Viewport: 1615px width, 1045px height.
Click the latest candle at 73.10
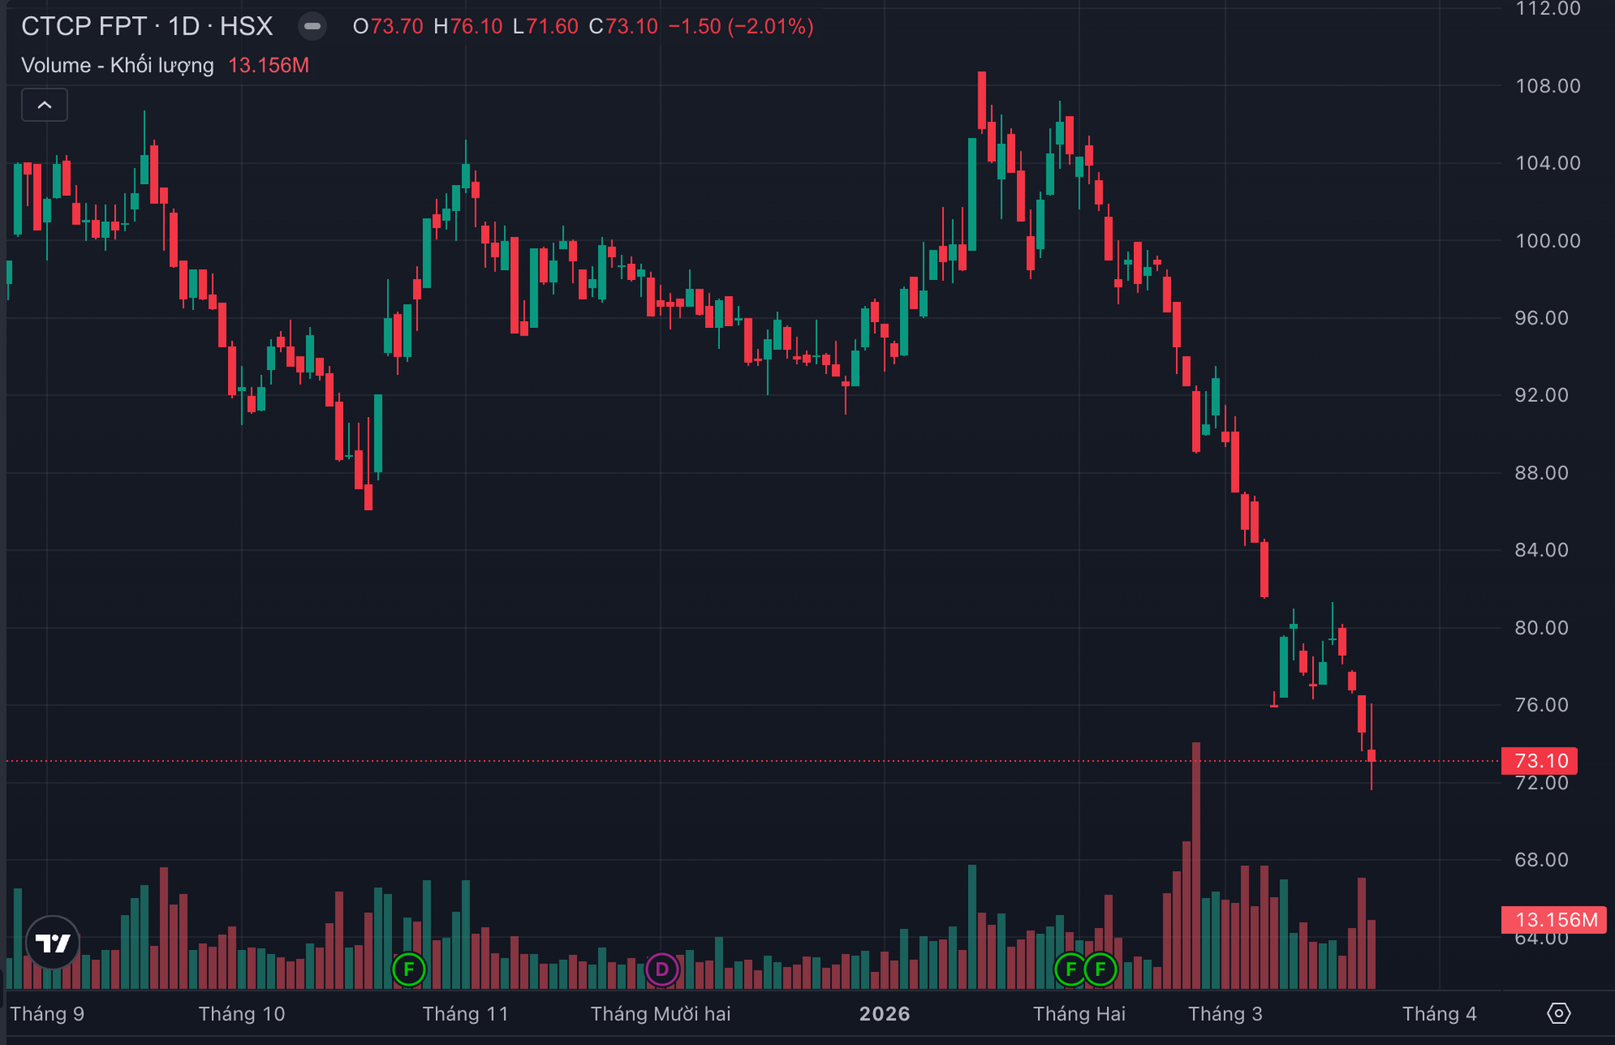[1371, 756]
